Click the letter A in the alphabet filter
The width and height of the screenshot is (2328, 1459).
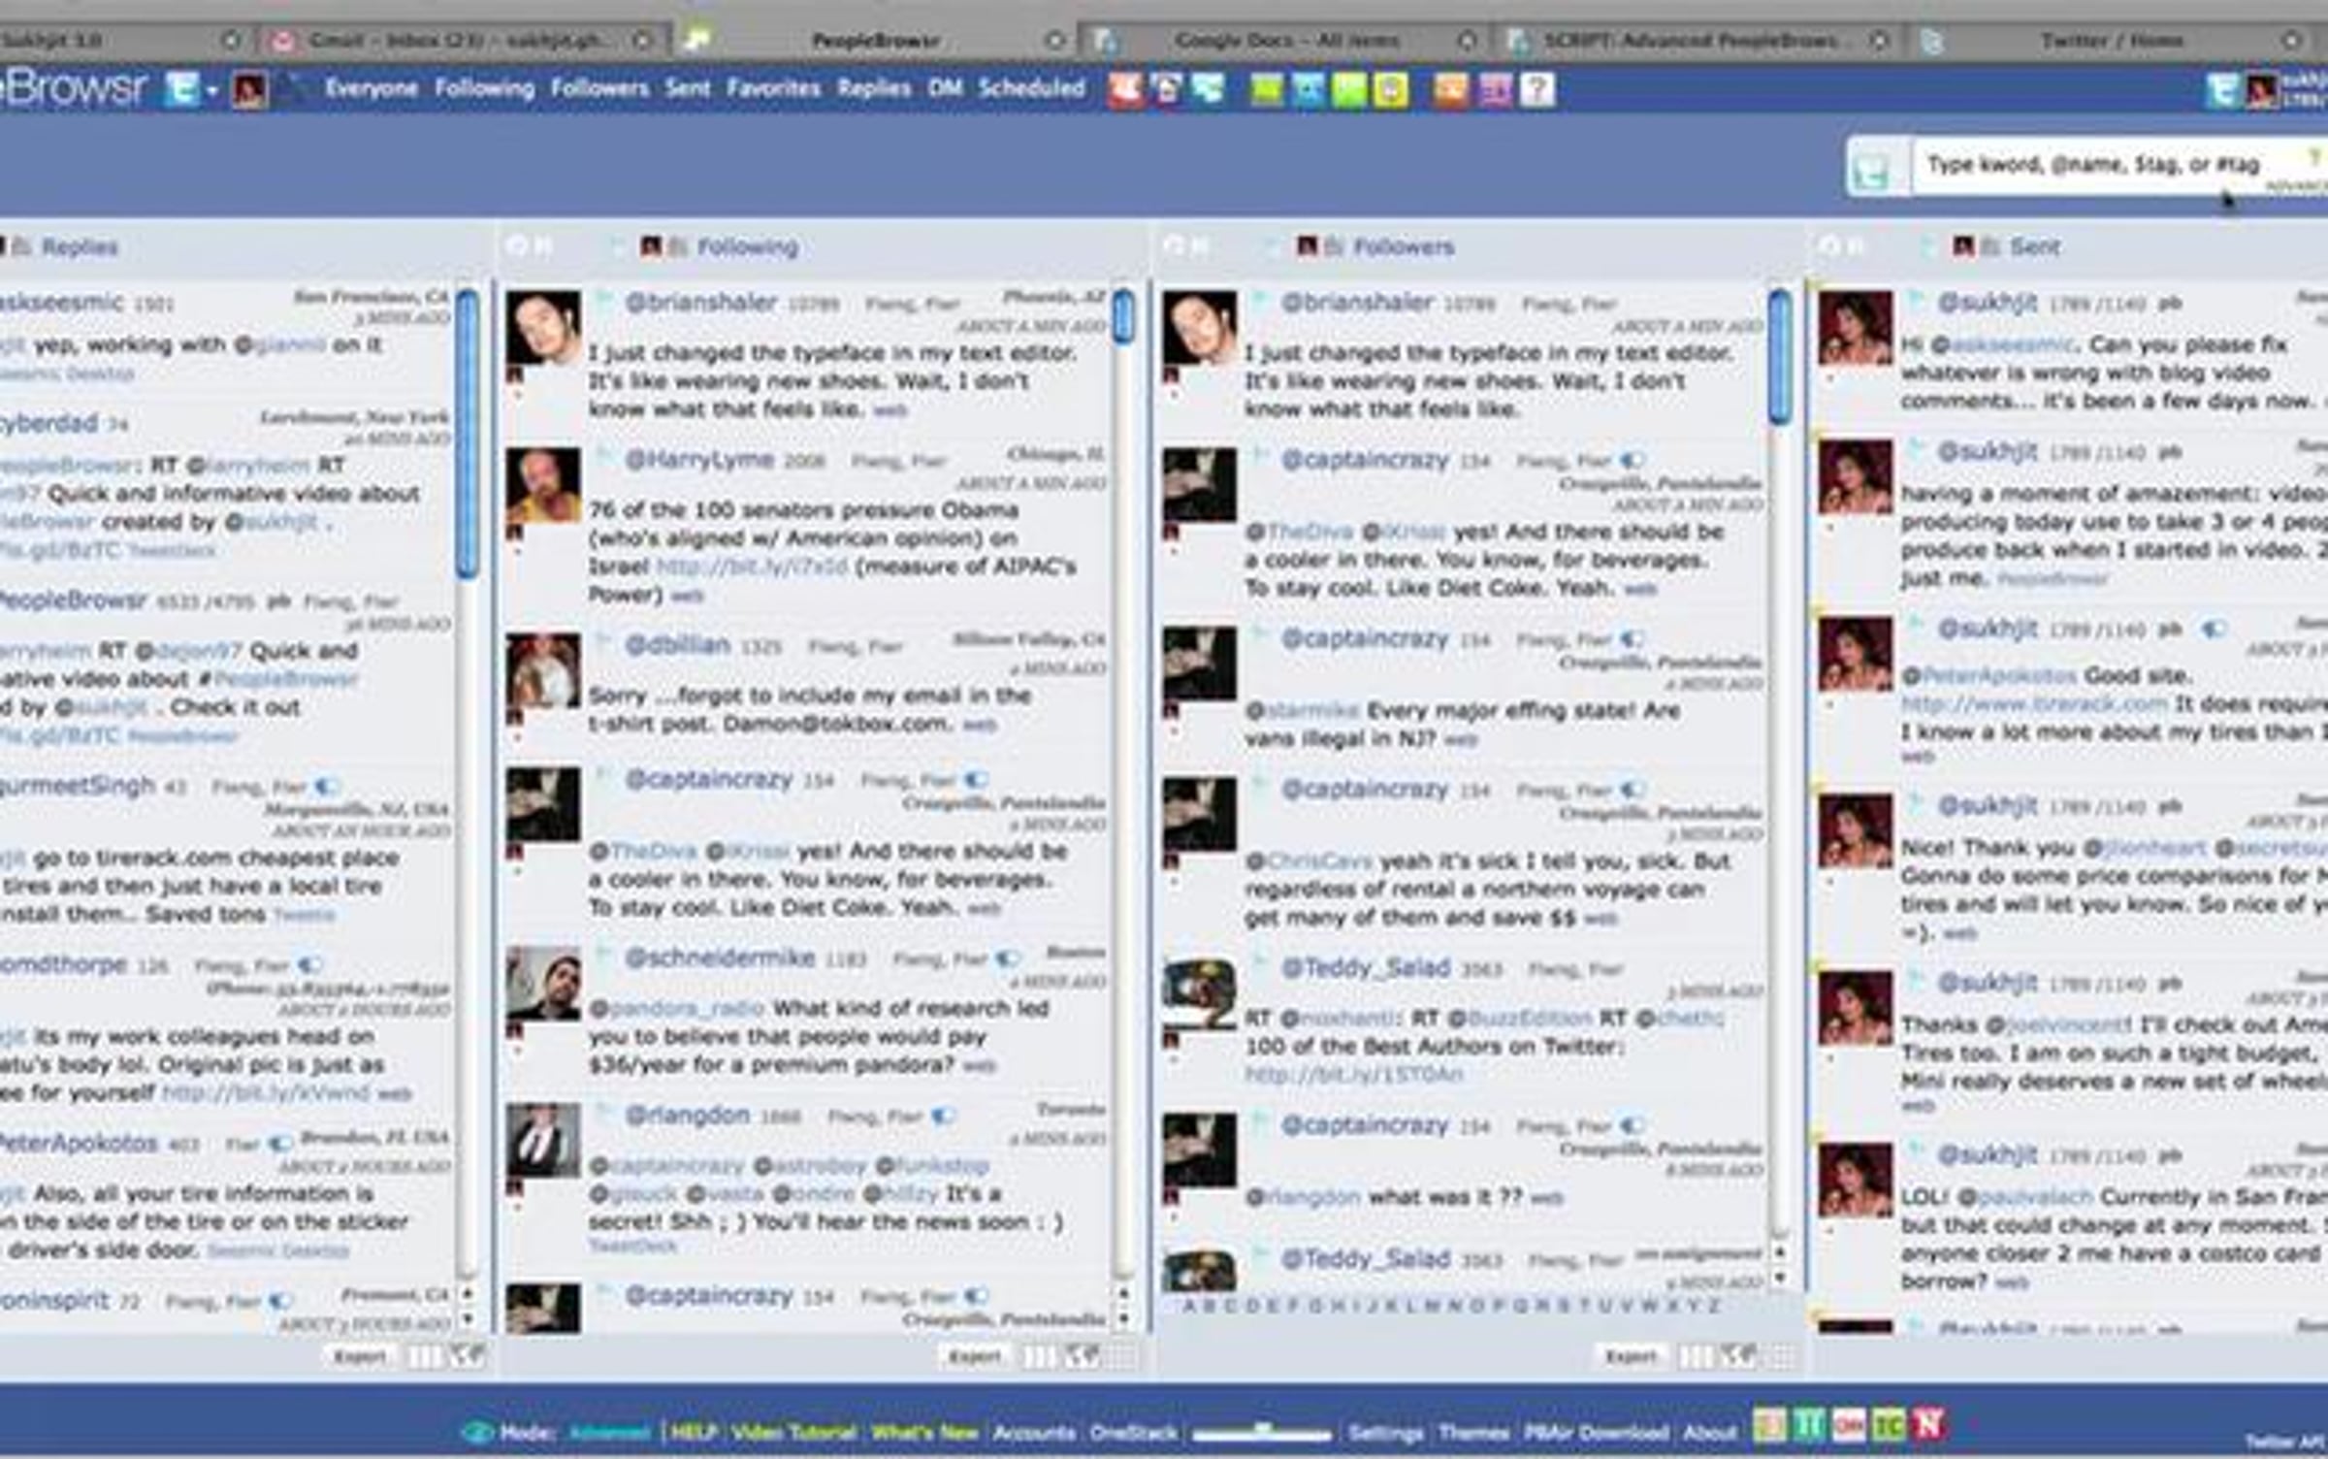point(1189,1306)
